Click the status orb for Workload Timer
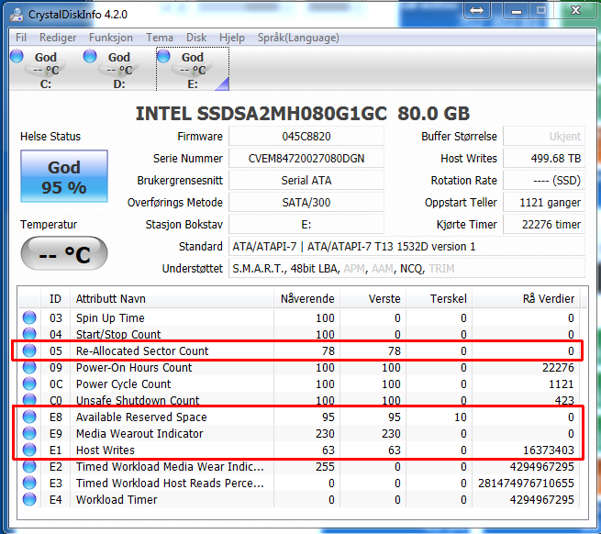Image resolution: width=601 pixels, height=534 pixels. point(29,499)
